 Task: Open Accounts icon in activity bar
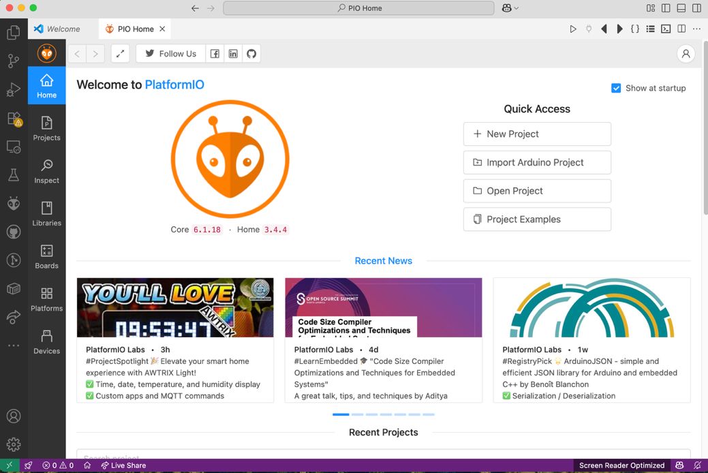point(14,416)
